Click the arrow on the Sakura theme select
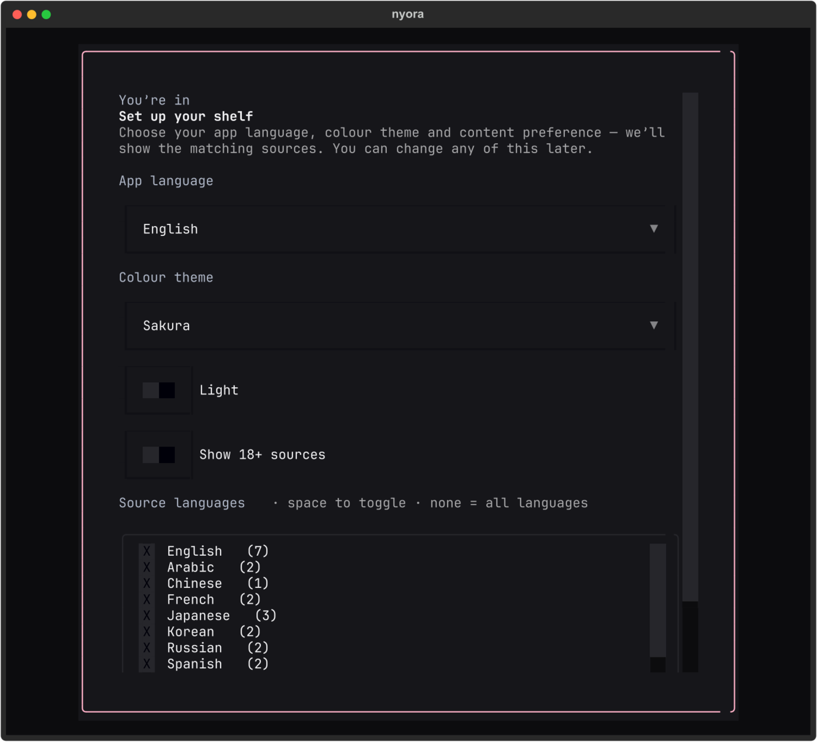Screen dimensions: 817x742 tap(654, 326)
